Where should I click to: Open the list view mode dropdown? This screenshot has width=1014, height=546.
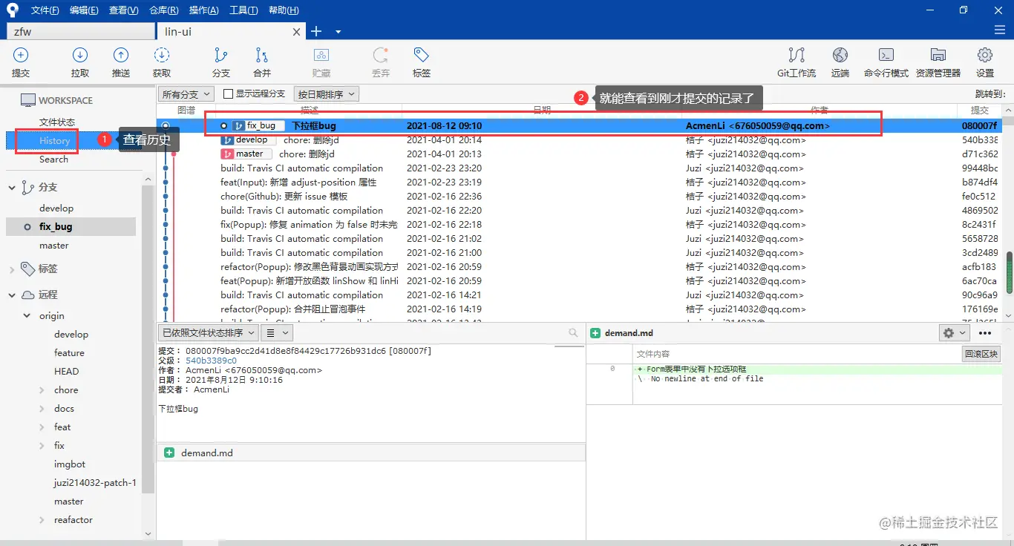(277, 333)
